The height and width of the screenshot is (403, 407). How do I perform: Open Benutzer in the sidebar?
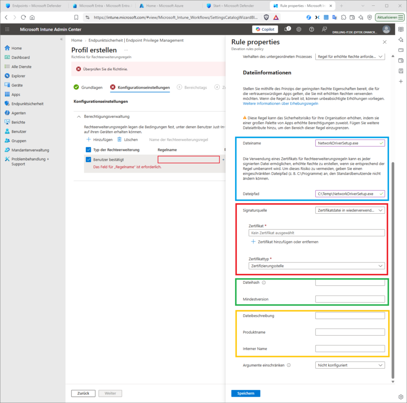point(15,131)
